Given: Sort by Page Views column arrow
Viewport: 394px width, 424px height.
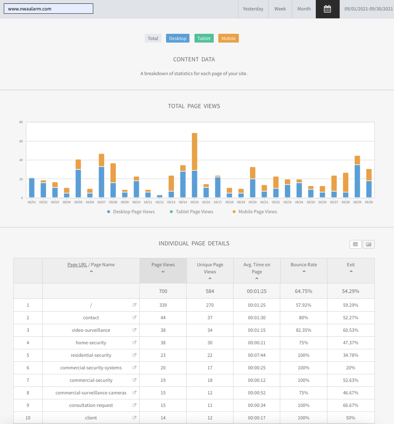Looking at the screenshot, I should click(163, 272).
